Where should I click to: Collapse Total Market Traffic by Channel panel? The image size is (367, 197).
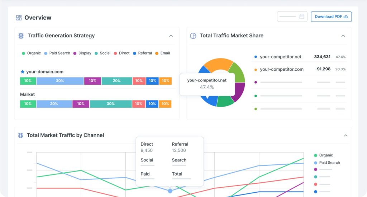[345, 135]
